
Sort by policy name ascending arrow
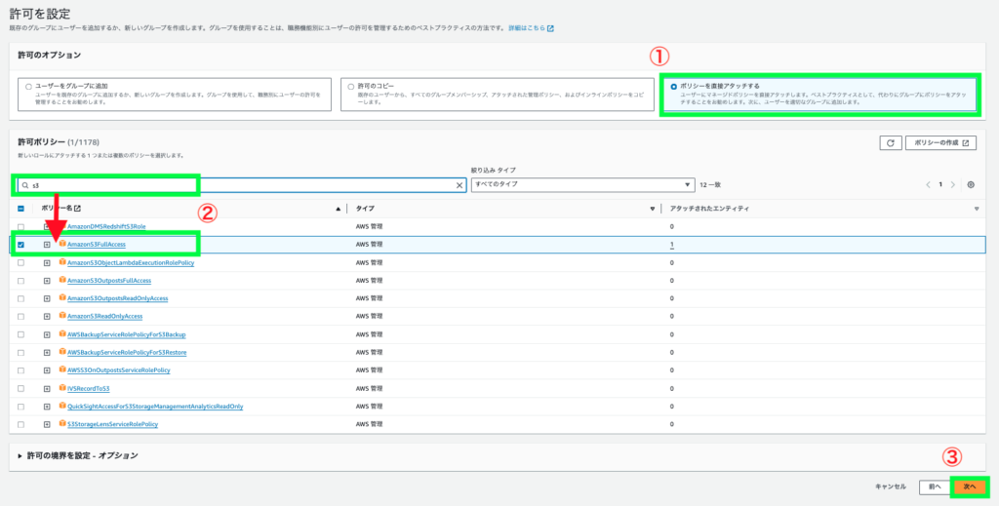[339, 209]
